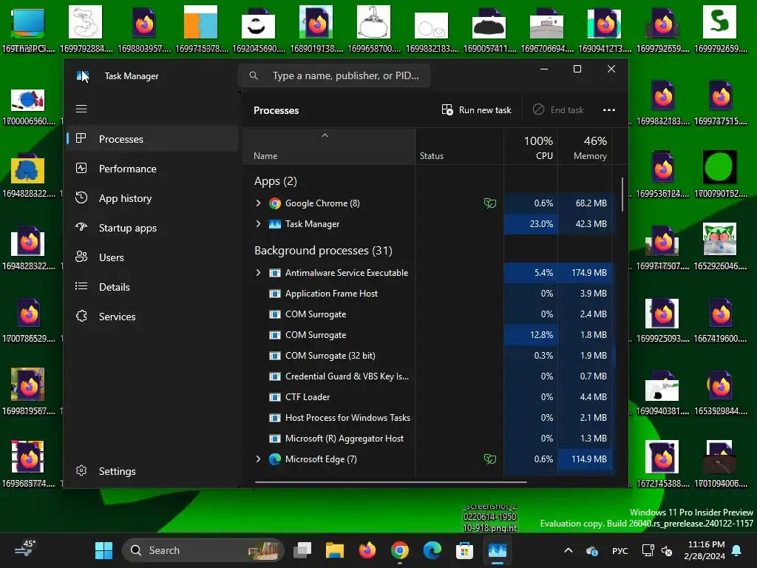Screen dimensions: 757x568
Task: Switch to the Performance tab
Action: pyautogui.click(x=152, y=169)
